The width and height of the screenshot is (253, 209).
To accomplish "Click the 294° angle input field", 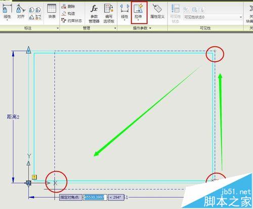I will [x=116, y=197].
